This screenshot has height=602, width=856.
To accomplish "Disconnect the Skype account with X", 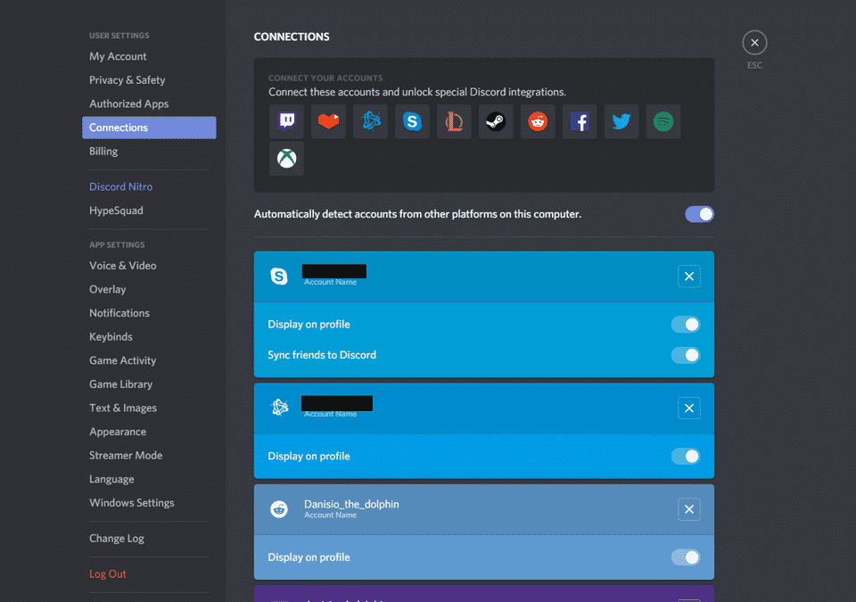I will coord(688,276).
